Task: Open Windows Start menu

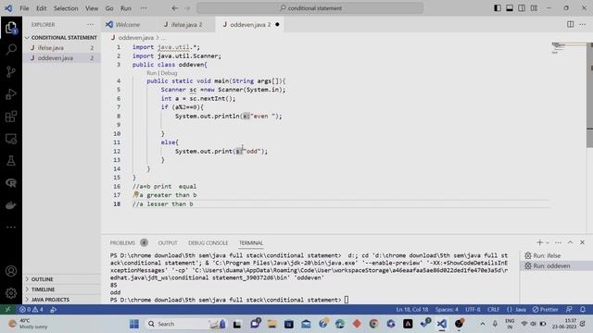Action: click(x=133, y=324)
